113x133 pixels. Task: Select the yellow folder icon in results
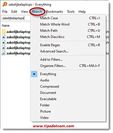tap(4, 31)
